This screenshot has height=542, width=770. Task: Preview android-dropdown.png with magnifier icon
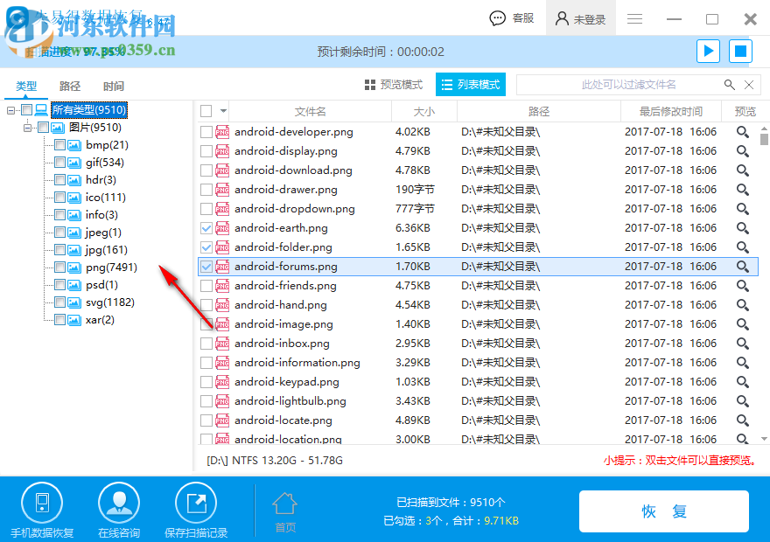[743, 209]
